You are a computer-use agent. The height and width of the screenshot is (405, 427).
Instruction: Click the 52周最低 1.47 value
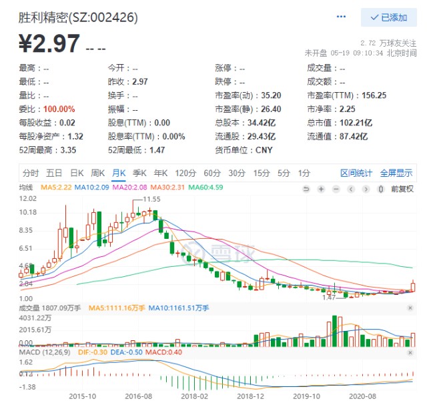157,150
